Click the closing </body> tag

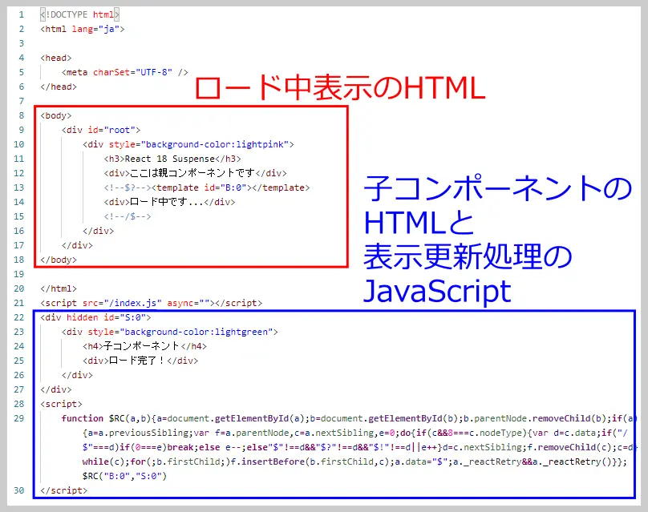pyautogui.click(x=59, y=260)
